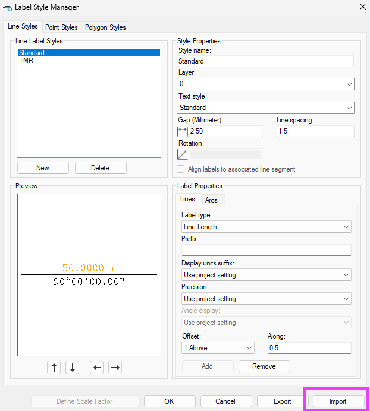Open the Offset dropdown showing 1 Above
370x411 pixels.
218,348
